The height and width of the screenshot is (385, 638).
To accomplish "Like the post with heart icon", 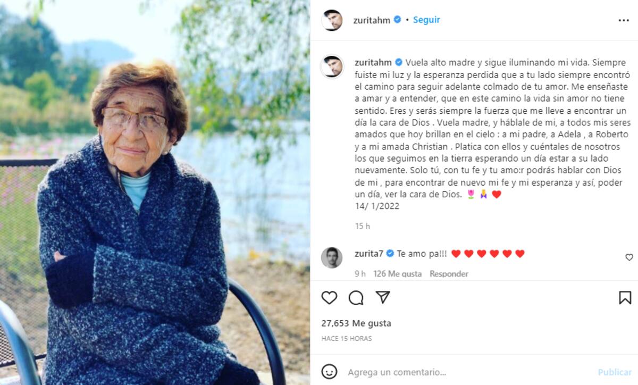I will (329, 298).
